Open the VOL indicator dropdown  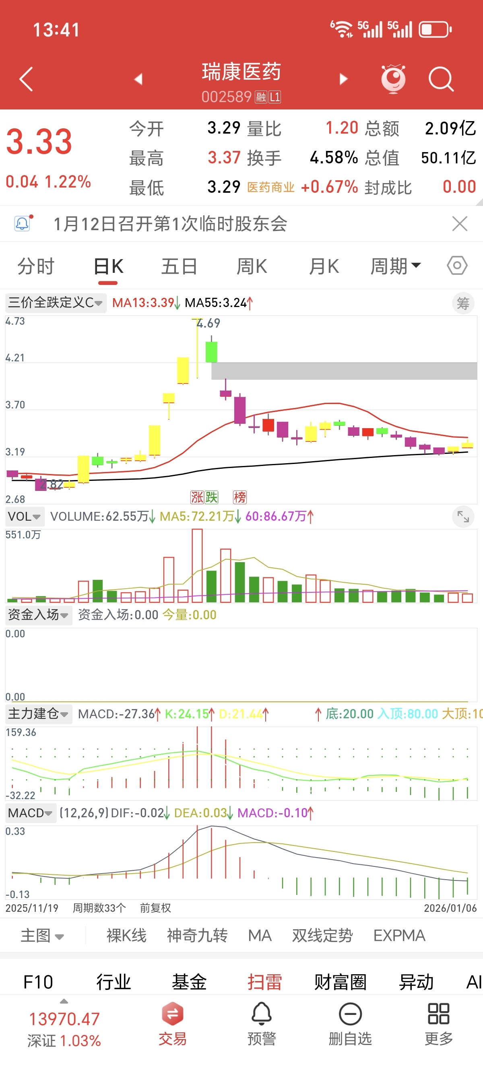click(25, 516)
